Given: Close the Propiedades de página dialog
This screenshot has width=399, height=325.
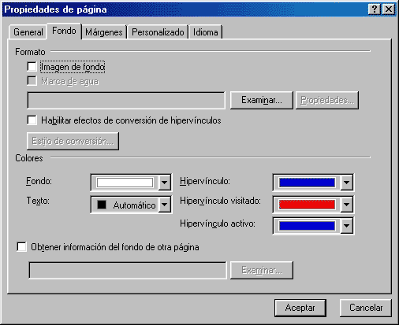Looking at the screenshot, I should pyautogui.click(x=389, y=9).
